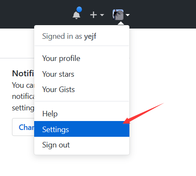Click the blue unread dot on the bell
This screenshot has height=176, width=196.
point(79,9)
